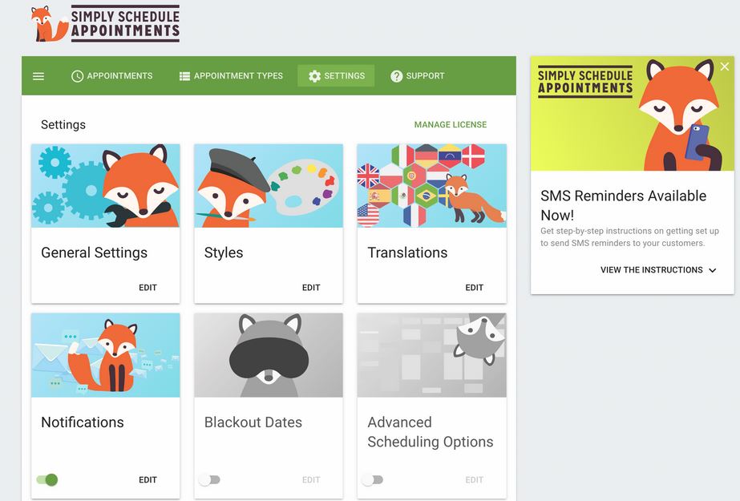Select the Settings tab label

click(344, 76)
